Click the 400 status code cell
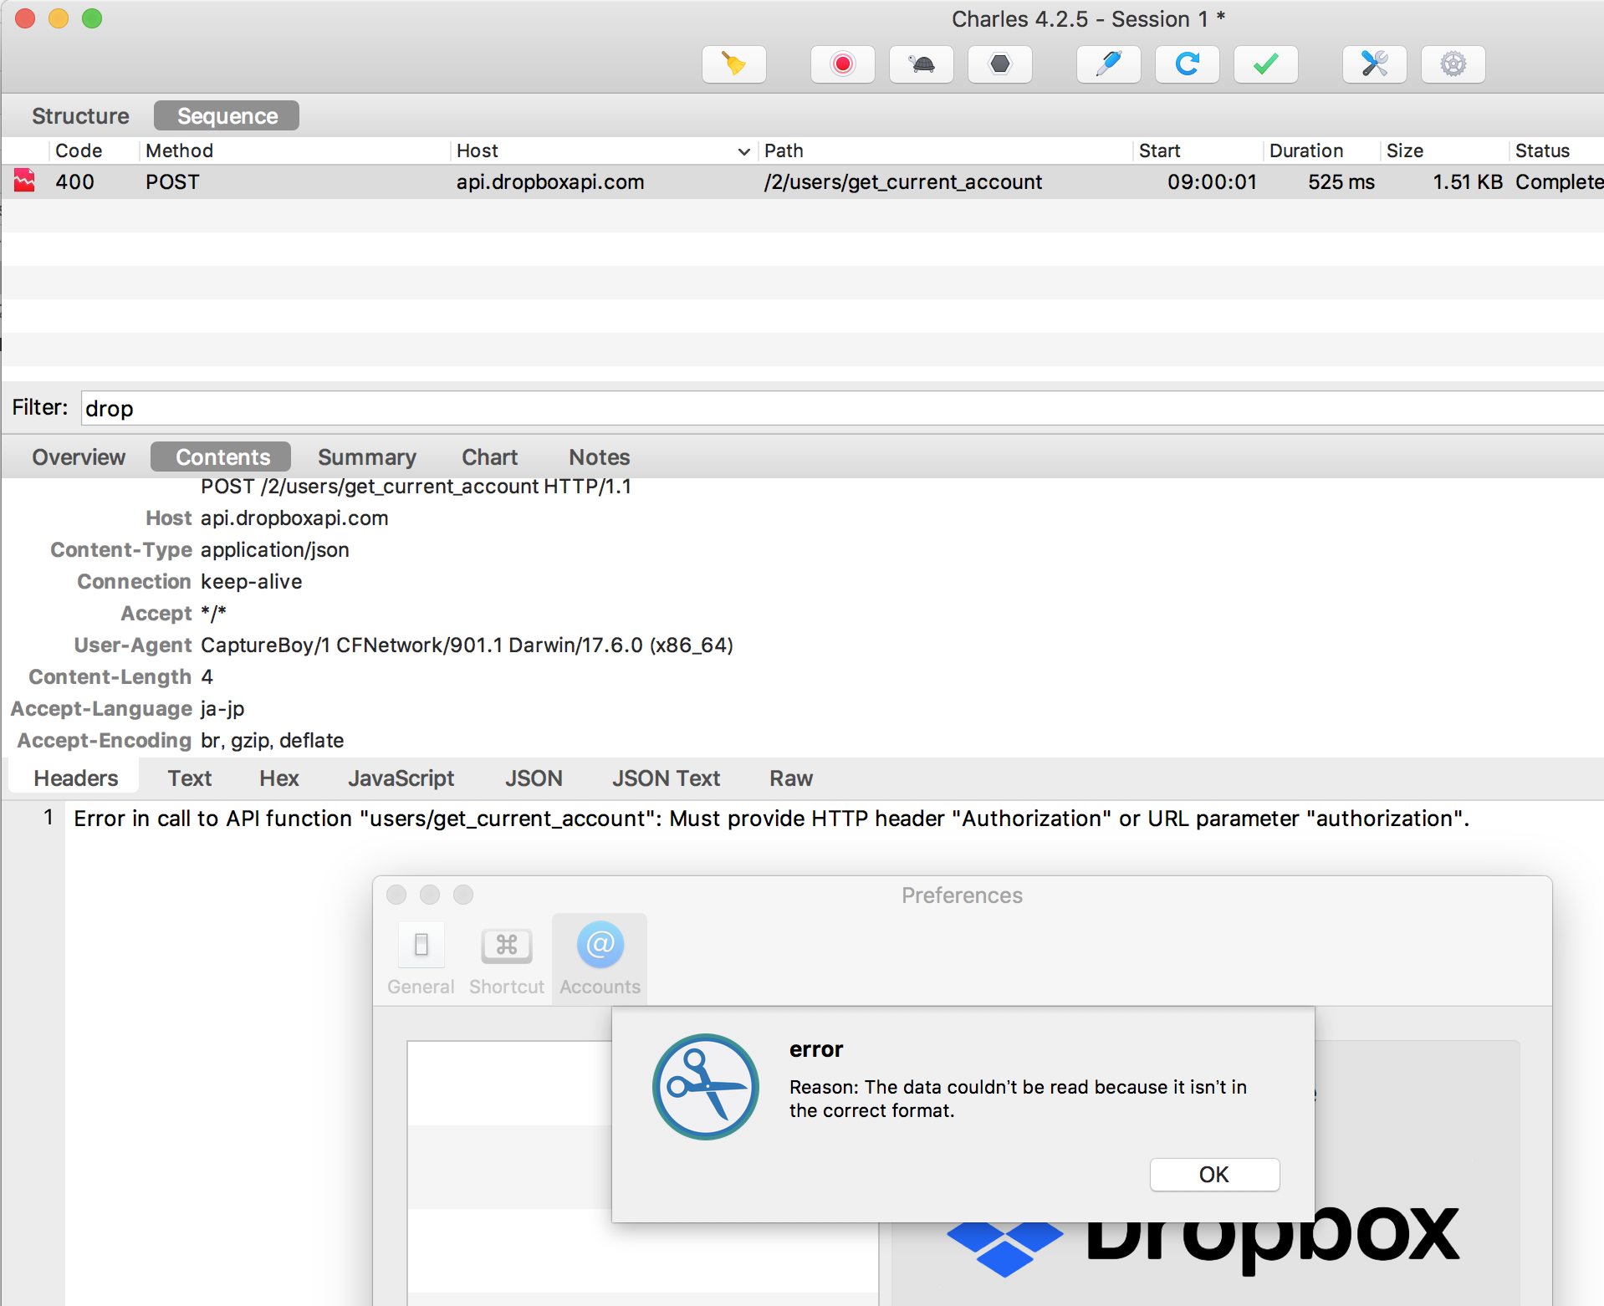The height and width of the screenshot is (1306, 1604). point(74,181)
